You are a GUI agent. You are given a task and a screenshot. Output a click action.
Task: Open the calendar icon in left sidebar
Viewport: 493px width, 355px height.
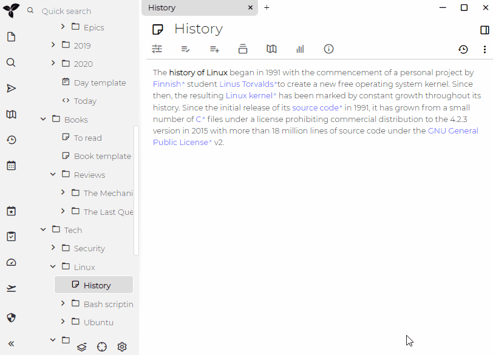pyautogui.click(x=11, y=165)
